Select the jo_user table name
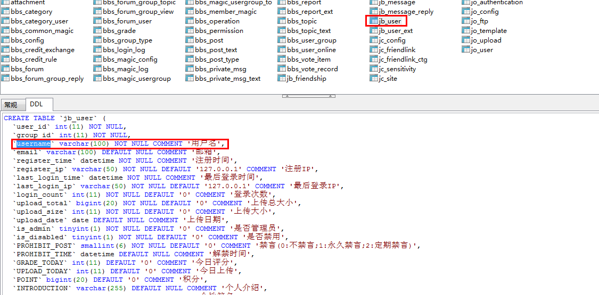The width and height of the screenshot is (599, 295). pos(482,50)
